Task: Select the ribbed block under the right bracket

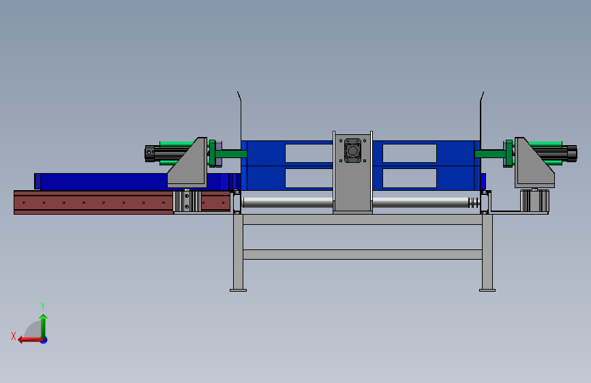Action: click(x=534, y=200)
